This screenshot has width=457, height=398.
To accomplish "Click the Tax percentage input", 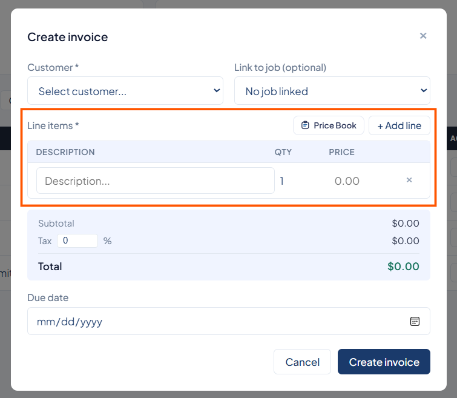I will click(77, 240).
